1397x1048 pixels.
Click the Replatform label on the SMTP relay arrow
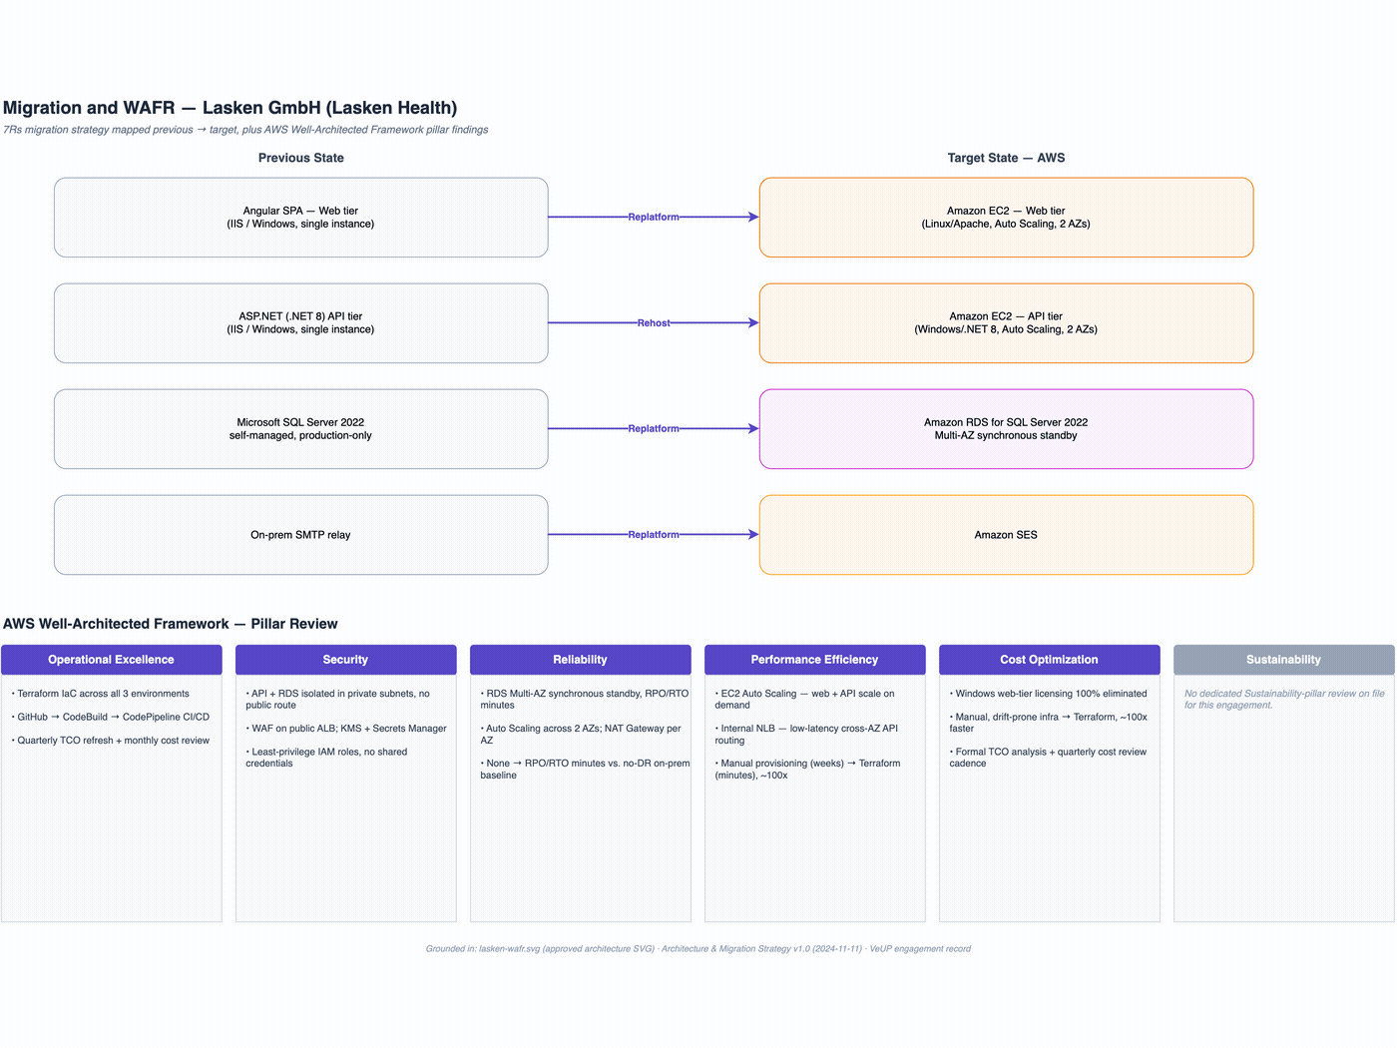tap(654, 534)
